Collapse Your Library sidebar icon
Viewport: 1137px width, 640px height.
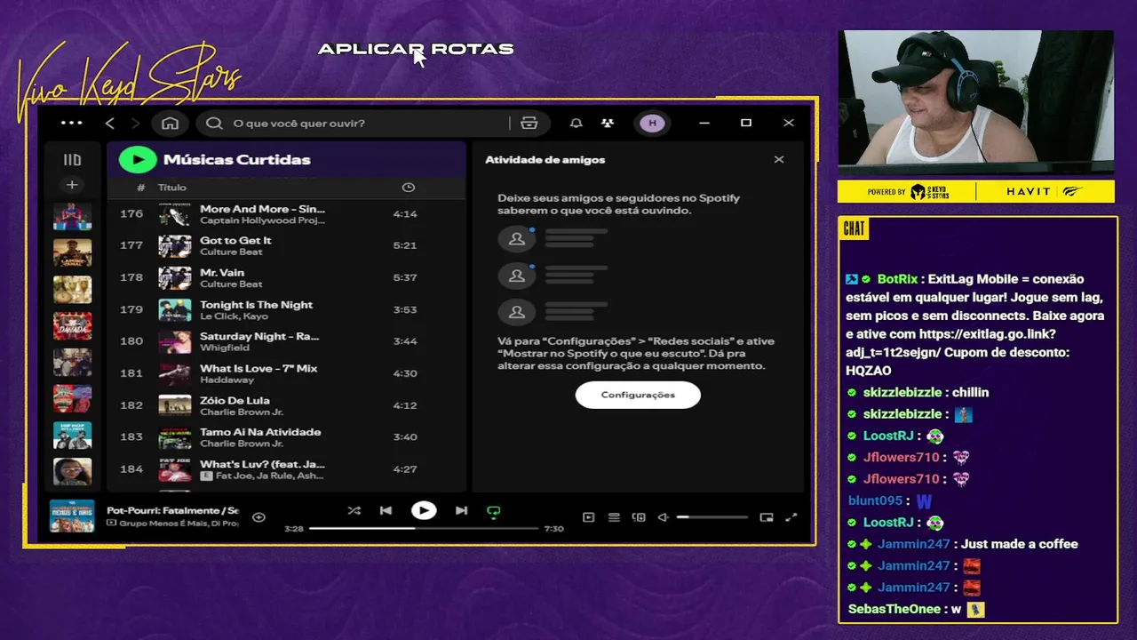point(72,160)
